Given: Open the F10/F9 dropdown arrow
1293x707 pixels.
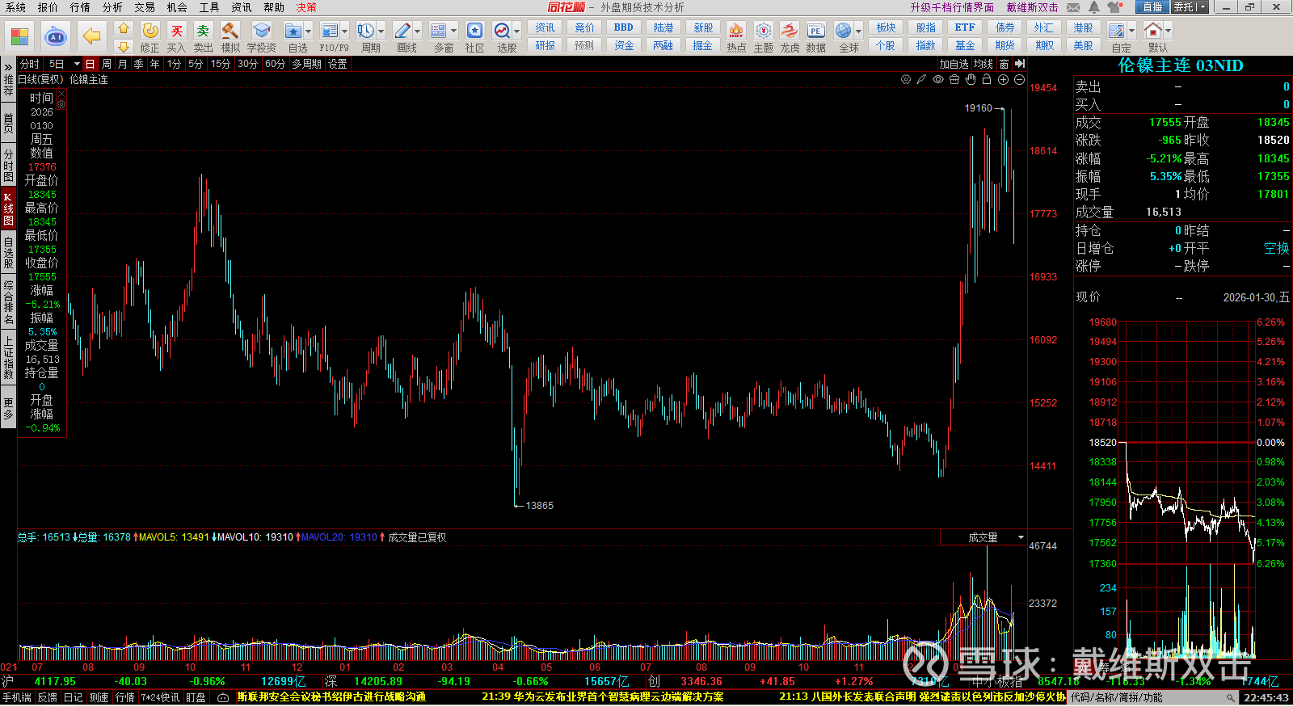Looking at the screenshot, I should [345, 32].
